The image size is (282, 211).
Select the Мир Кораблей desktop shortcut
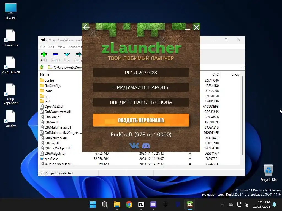coord(11,94)
